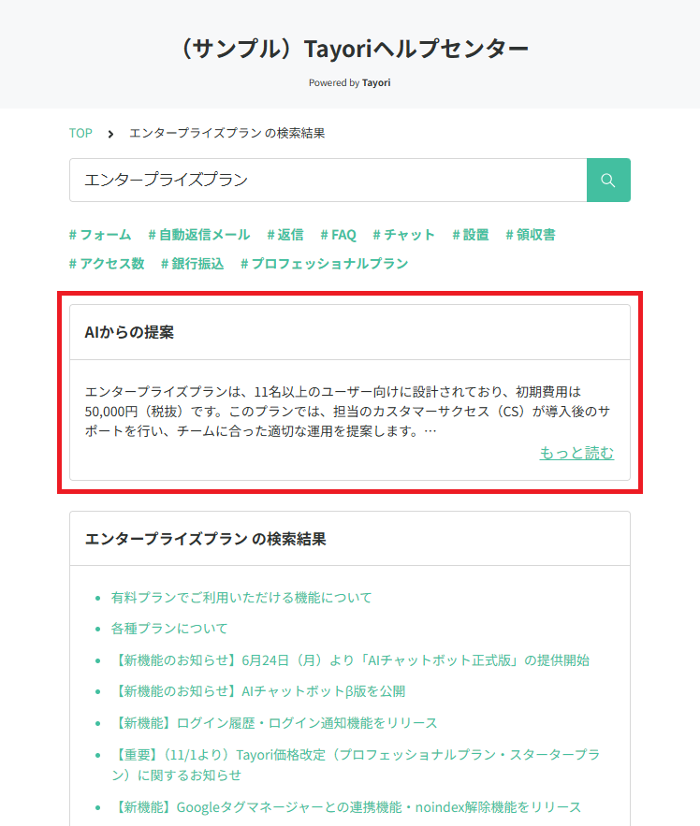Click the #設置 tag
The image size is (700, 826).
pos(470,235)
